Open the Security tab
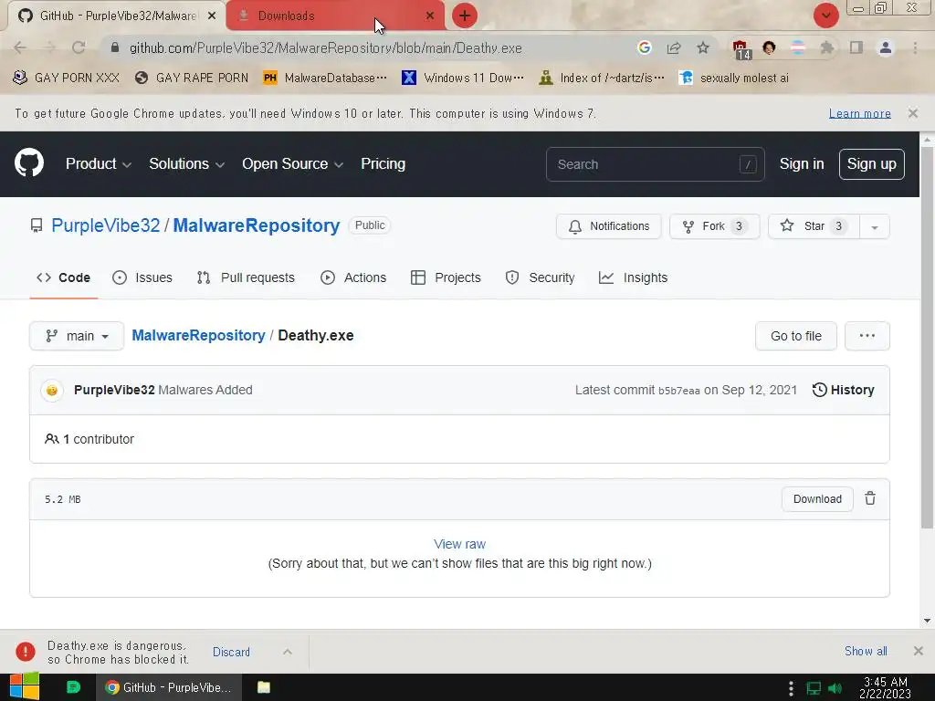Image resolution: width=935 pixels, height=701 pixels. click(x=540, y=277)
